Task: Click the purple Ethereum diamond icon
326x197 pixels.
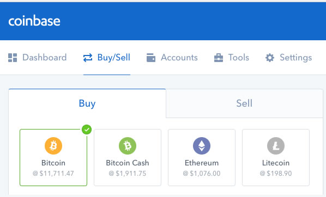Action: coord(202,146)
